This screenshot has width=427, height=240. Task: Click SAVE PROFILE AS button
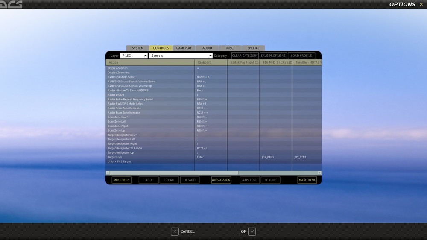point(273,56)
